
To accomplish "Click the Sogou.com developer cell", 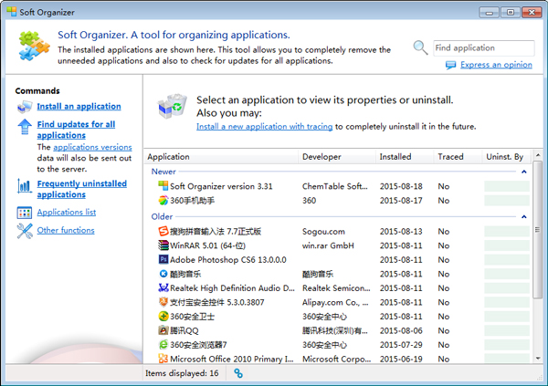I will coord(323,231).
